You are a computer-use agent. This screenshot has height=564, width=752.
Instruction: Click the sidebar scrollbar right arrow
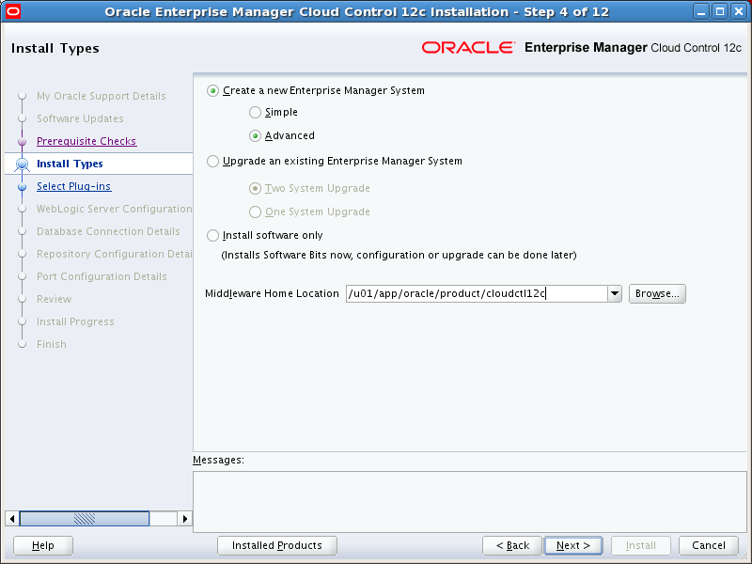185,519
